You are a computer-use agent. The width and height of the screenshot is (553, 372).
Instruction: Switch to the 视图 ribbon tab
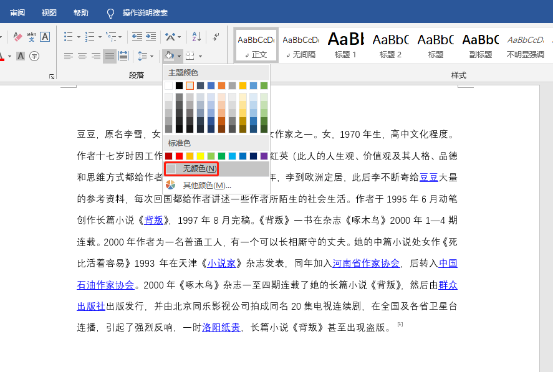tap(49, 12)
